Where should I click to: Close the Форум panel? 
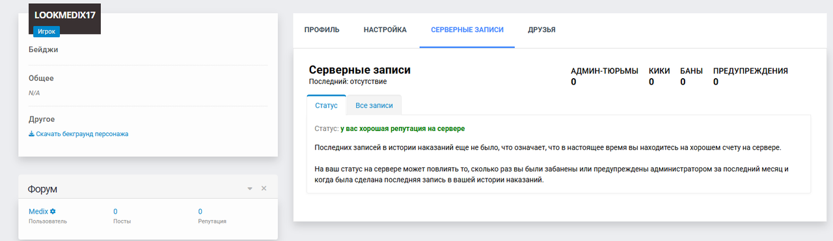(264, 188)
